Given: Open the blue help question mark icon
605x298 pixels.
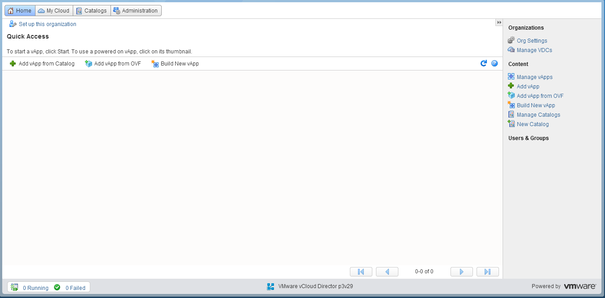Looking at the screenshot, I should (x=495, y=63).
